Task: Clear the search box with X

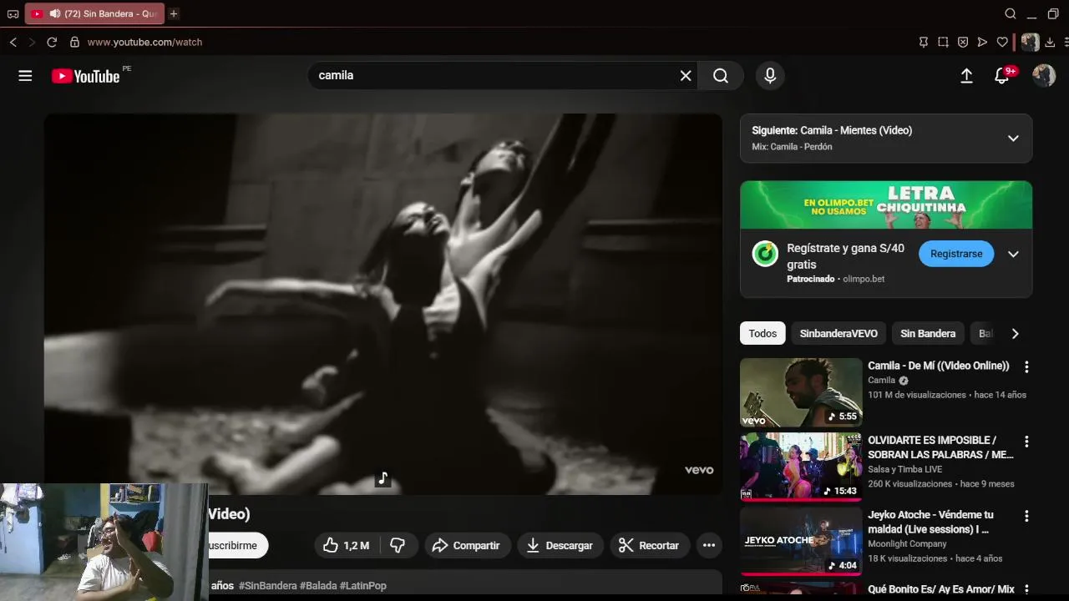Action: (686, 76)
